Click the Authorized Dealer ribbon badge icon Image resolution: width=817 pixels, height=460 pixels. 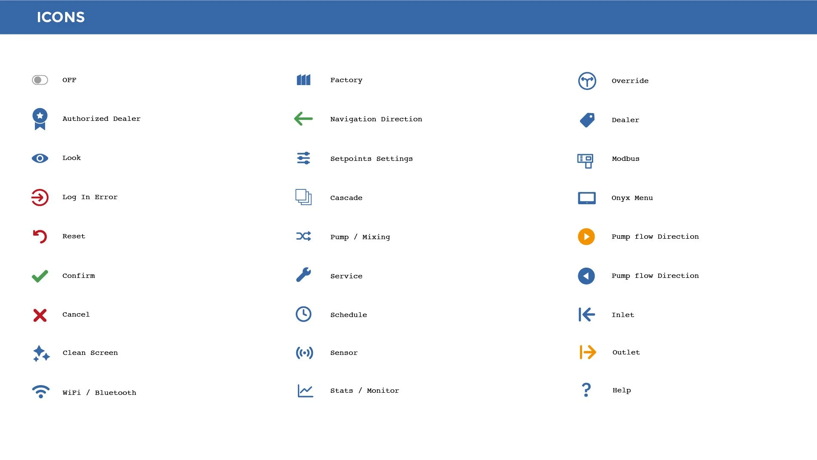(40, 118)
